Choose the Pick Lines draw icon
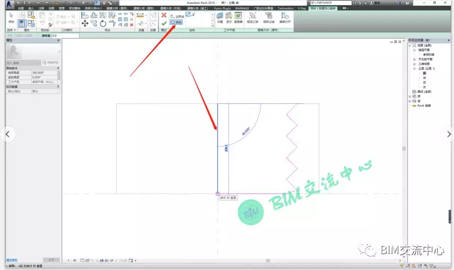 tap(193, 14)
